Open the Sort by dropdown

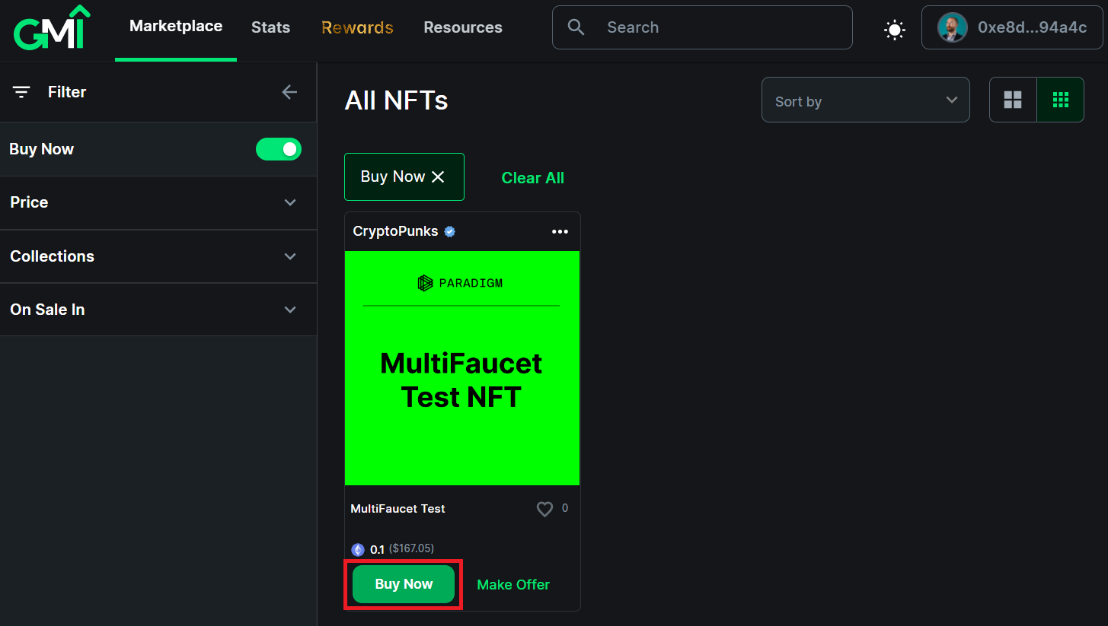tap(866, 100)
